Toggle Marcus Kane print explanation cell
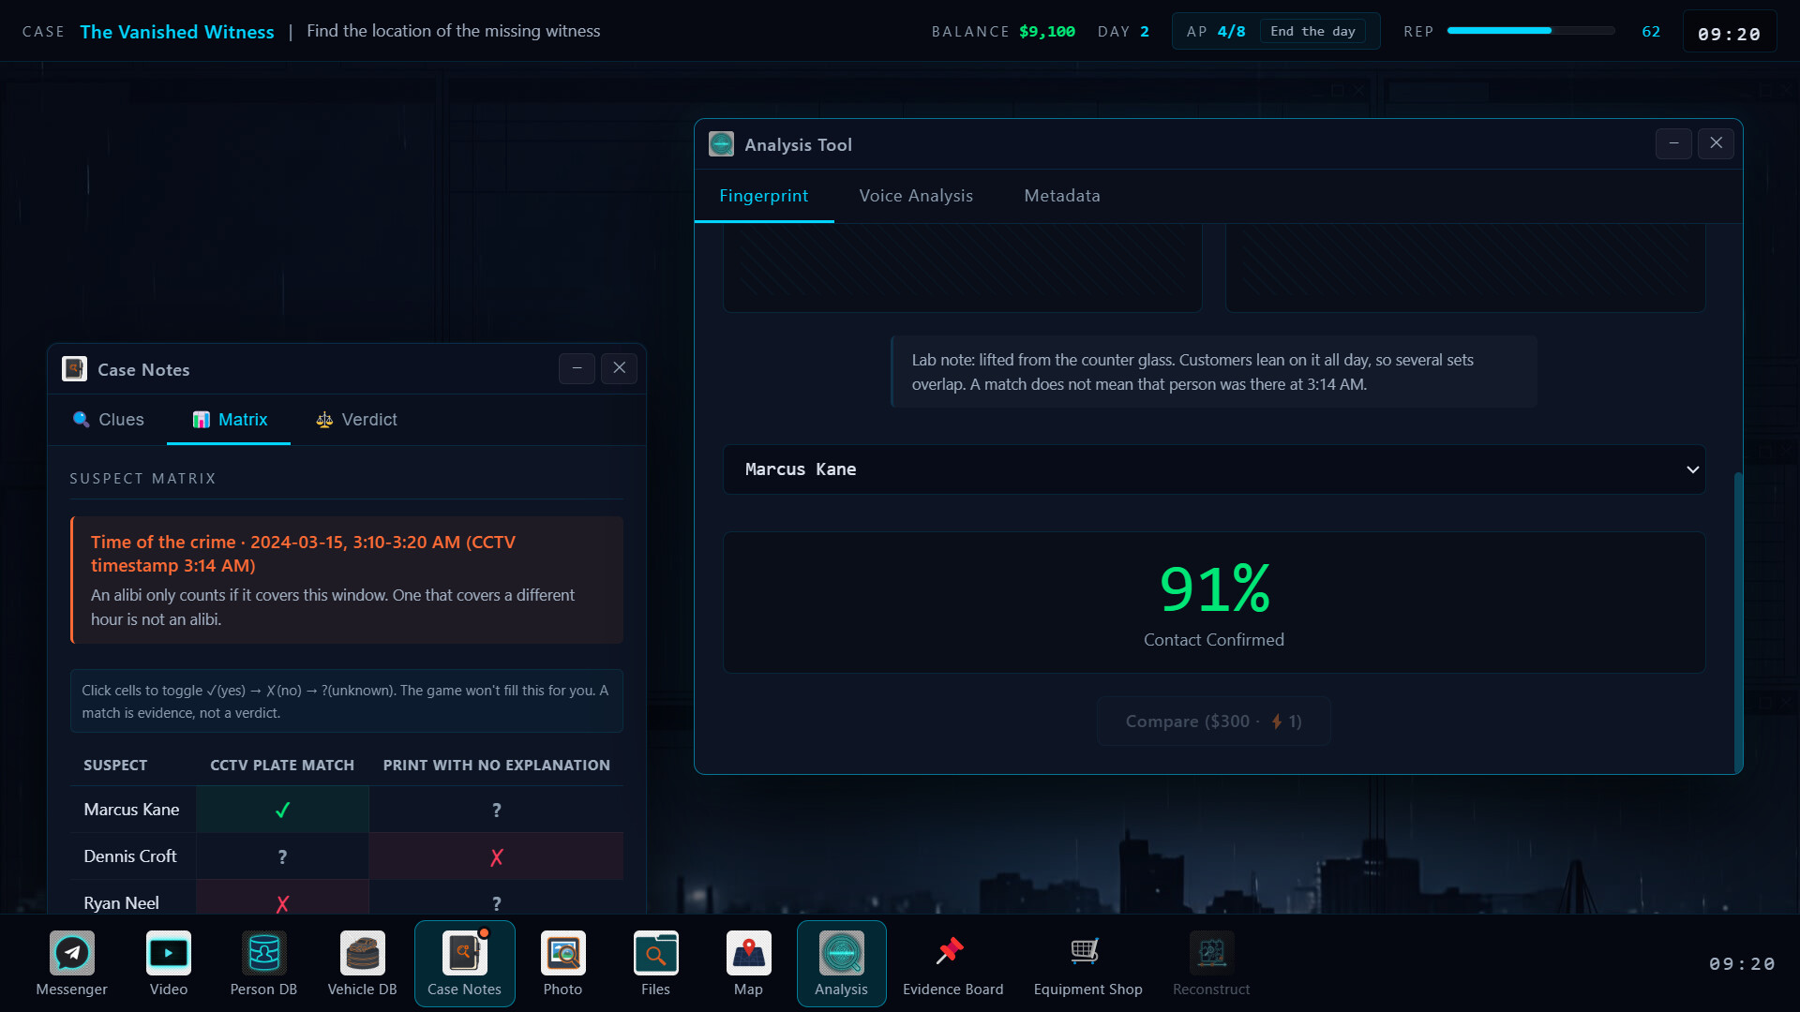This screenshot has height=1012, width=1800. [x=496, y=810]
